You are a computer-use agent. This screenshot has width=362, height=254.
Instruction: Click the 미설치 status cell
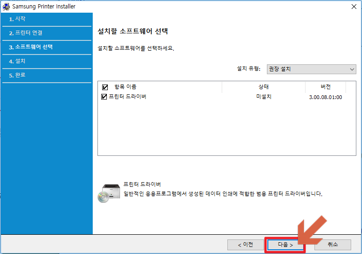[264, 97]
